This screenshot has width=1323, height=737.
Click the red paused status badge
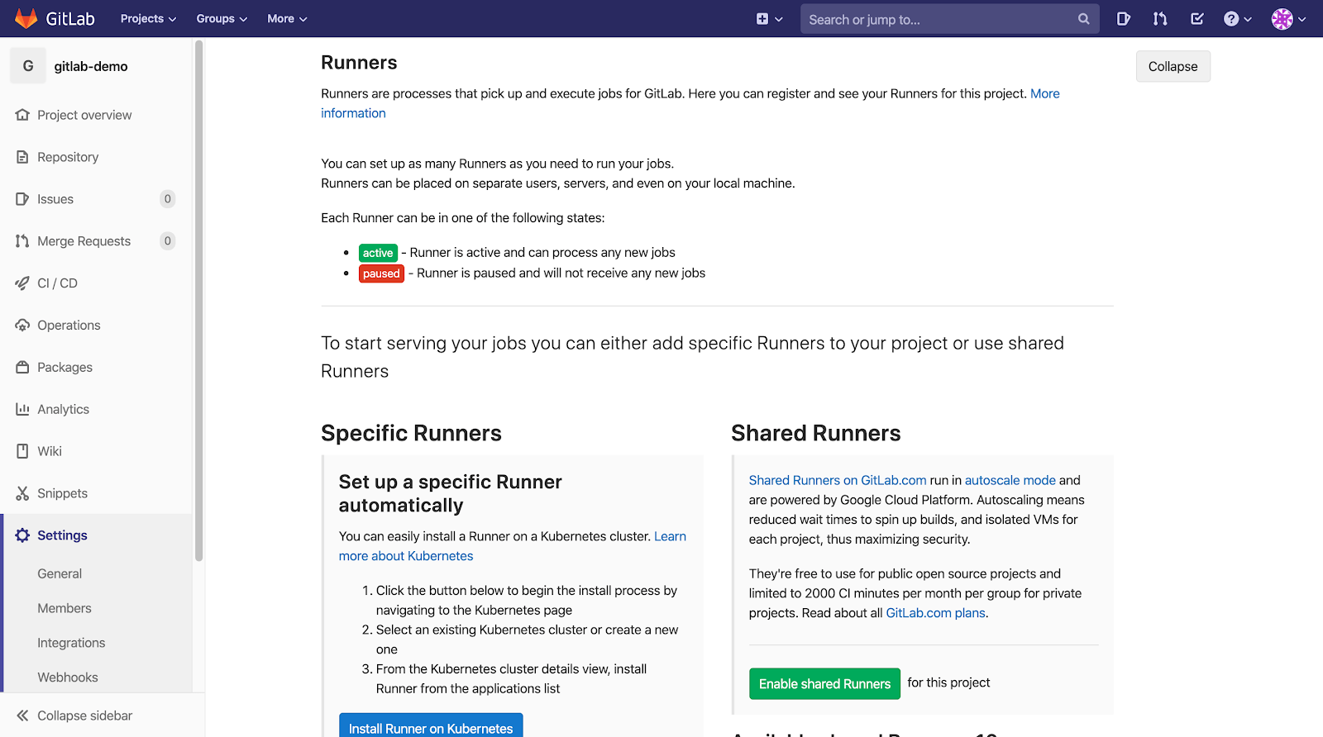381,273
